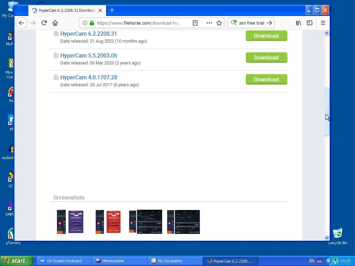Click the page scrollbar down arrow
Screen dimensions: 355x266
[x=327, y=238]
